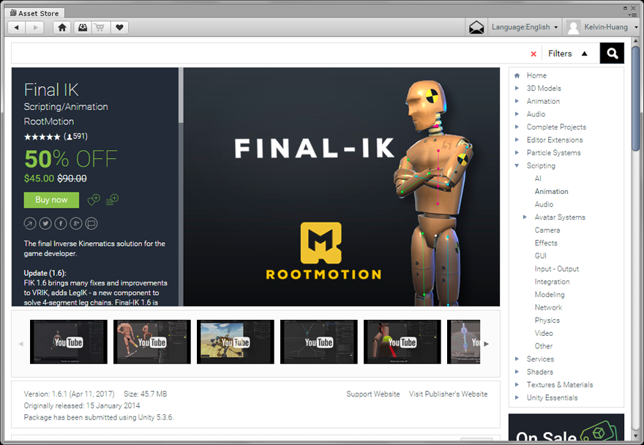
Task: Show next thumbnails with right arrow
Action: [486, 344]
